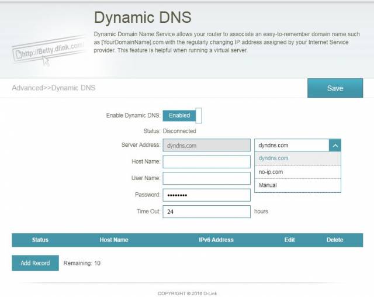
Task: Click the Host Name table column header
Action: tap(114, 240)
